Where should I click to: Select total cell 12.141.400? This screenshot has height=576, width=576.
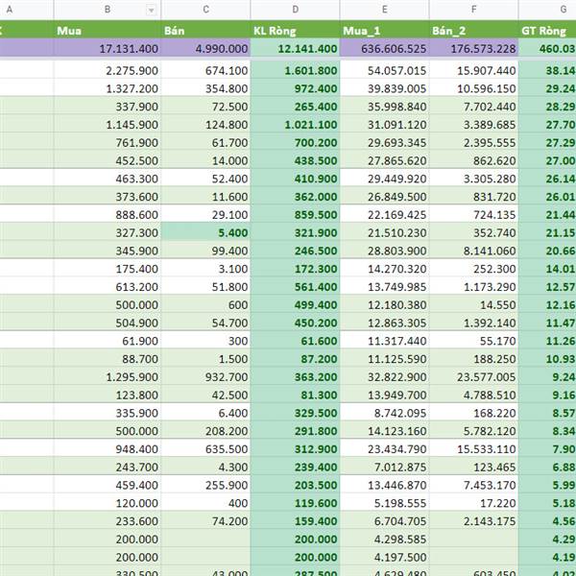tap(296, 49)
